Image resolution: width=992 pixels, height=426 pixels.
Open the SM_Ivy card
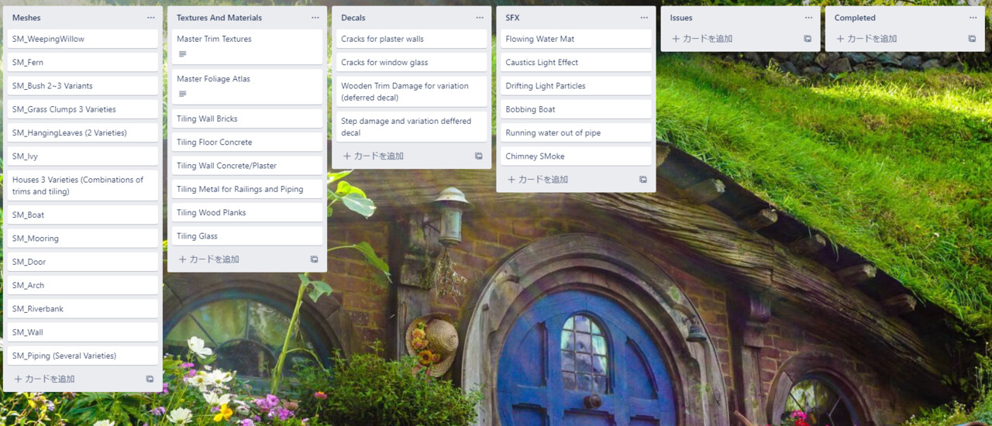point(83,156)
